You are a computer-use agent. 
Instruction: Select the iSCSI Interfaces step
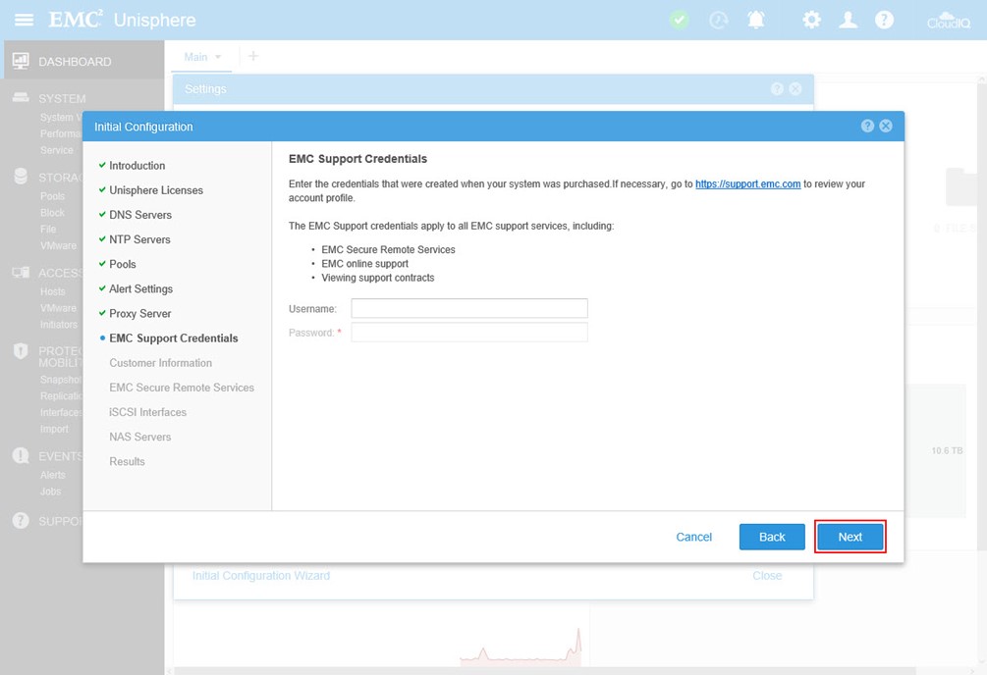[148, 412]
